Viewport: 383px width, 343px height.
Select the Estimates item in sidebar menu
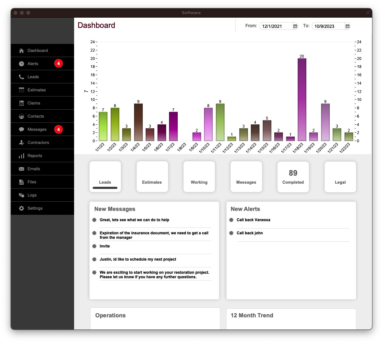(37, 90)
